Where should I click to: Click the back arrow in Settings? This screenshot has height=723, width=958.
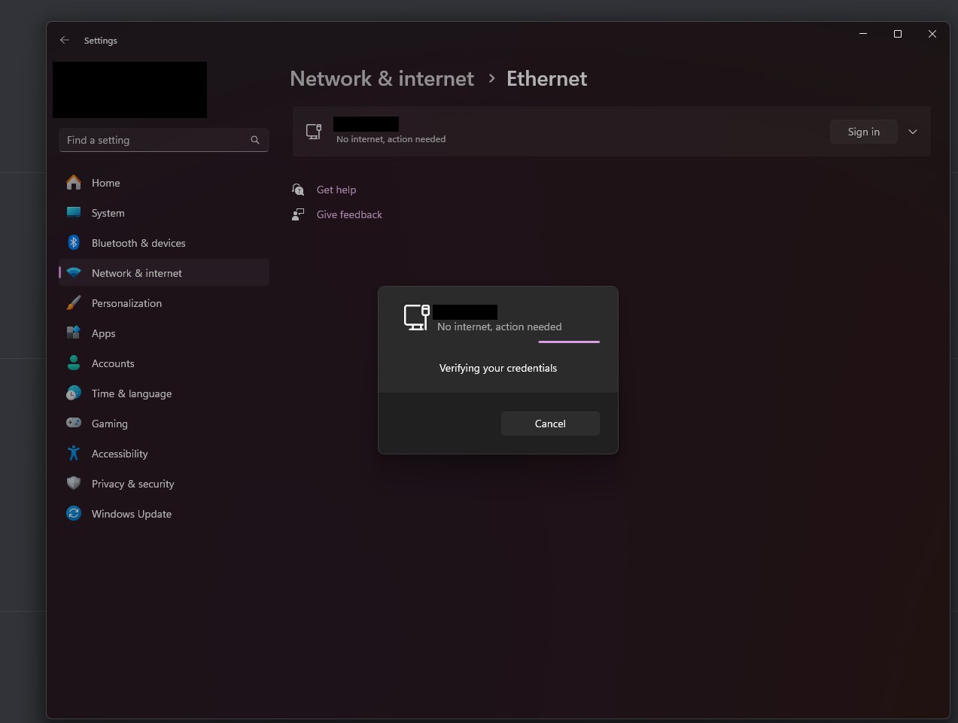point(65,41)
